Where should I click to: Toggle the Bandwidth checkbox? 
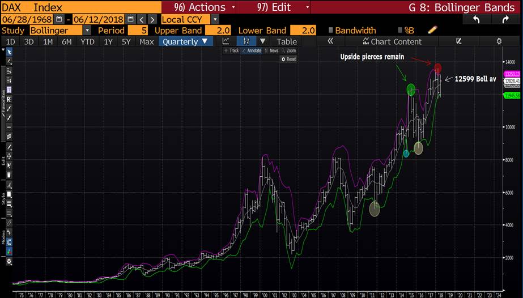(x=330, y=31)
